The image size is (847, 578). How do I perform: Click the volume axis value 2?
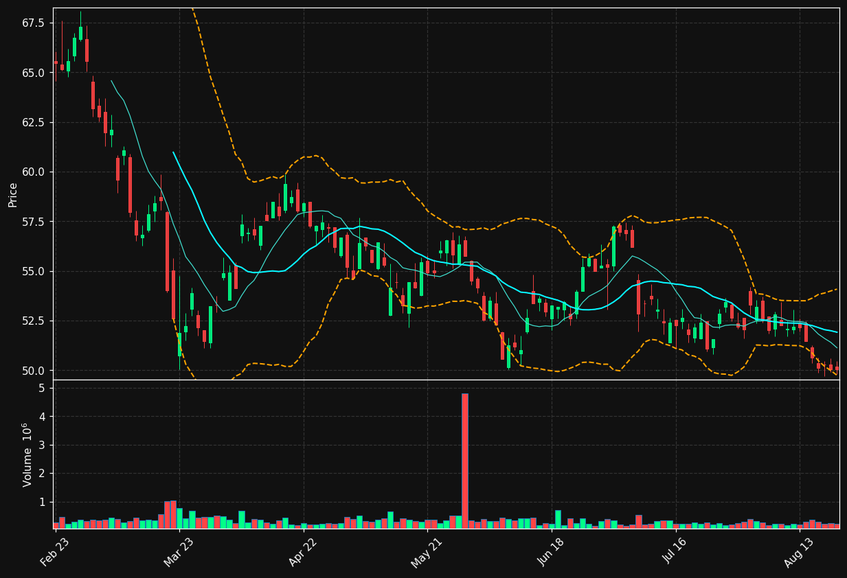(x=42, y=474)
